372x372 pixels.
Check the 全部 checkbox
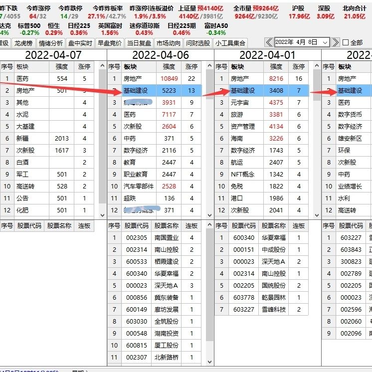pyautogui.click(x=346, y=42)
